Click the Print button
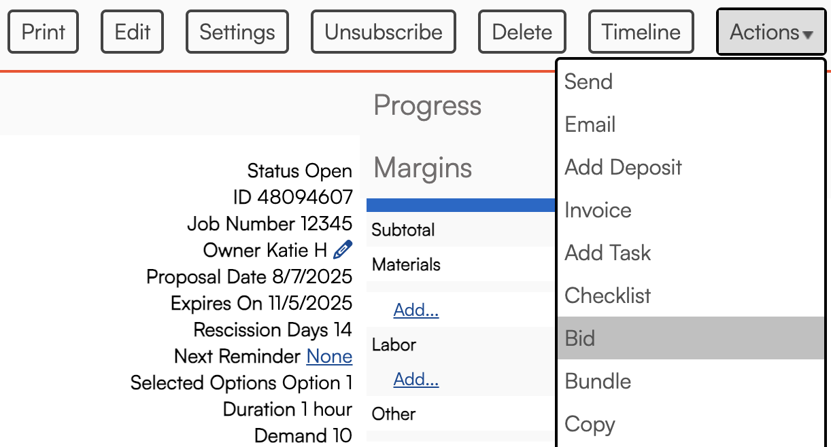The height and width of the screenshot is (447, 831). (44, 32)
